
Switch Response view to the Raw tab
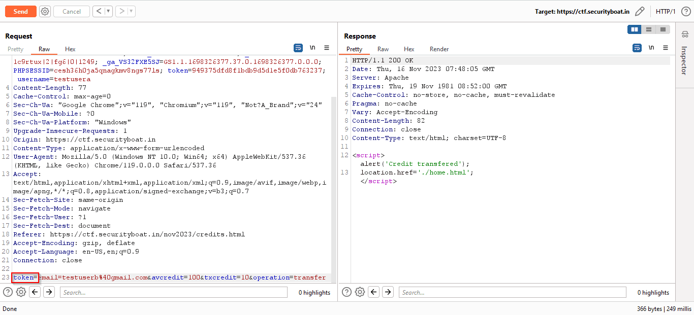(383, 49)
